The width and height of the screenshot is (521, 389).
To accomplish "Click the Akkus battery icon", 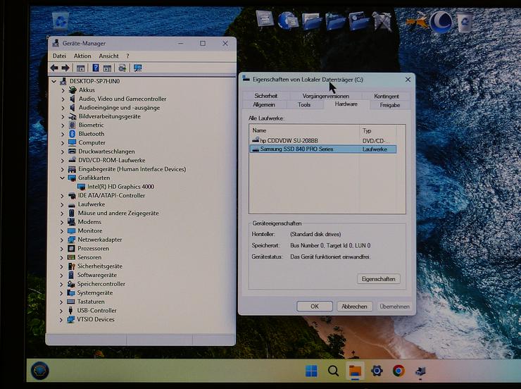I will (73, 89).
